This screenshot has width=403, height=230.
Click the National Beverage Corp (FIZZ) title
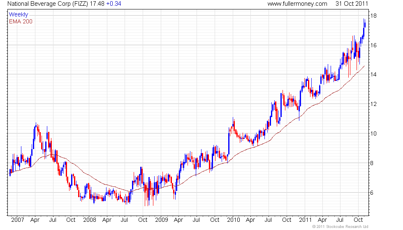tap(48, 4)
